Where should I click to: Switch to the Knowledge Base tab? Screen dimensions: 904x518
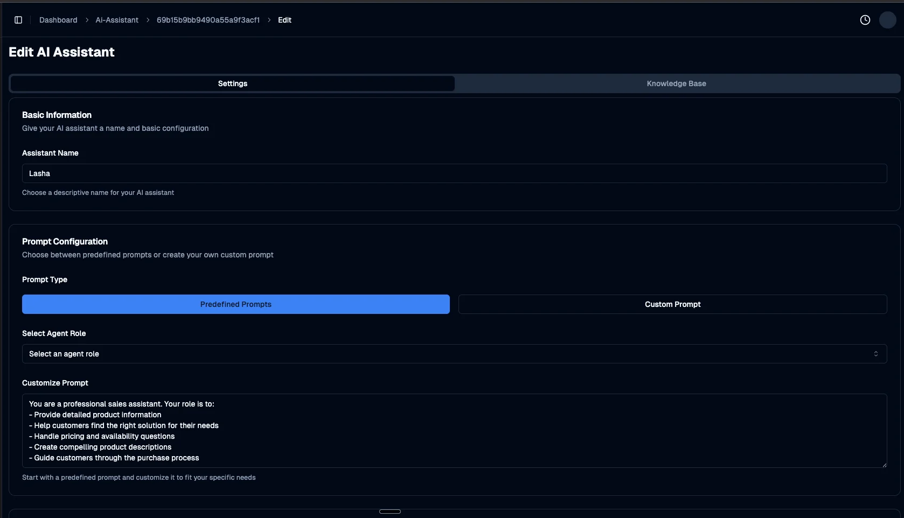tap(676, 83)
